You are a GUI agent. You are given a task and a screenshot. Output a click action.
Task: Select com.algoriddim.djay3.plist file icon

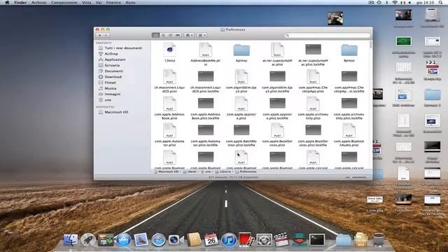coord(241,76)
